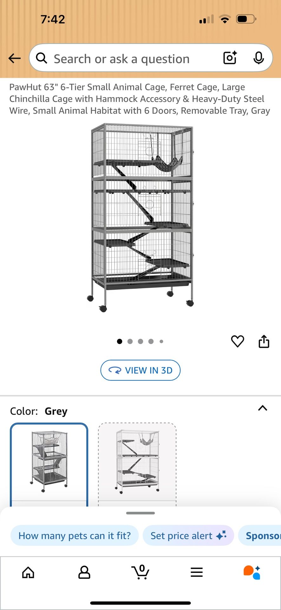Expand the bottom sheet drag handle
281x610 pixels.
tap(140, 512)
